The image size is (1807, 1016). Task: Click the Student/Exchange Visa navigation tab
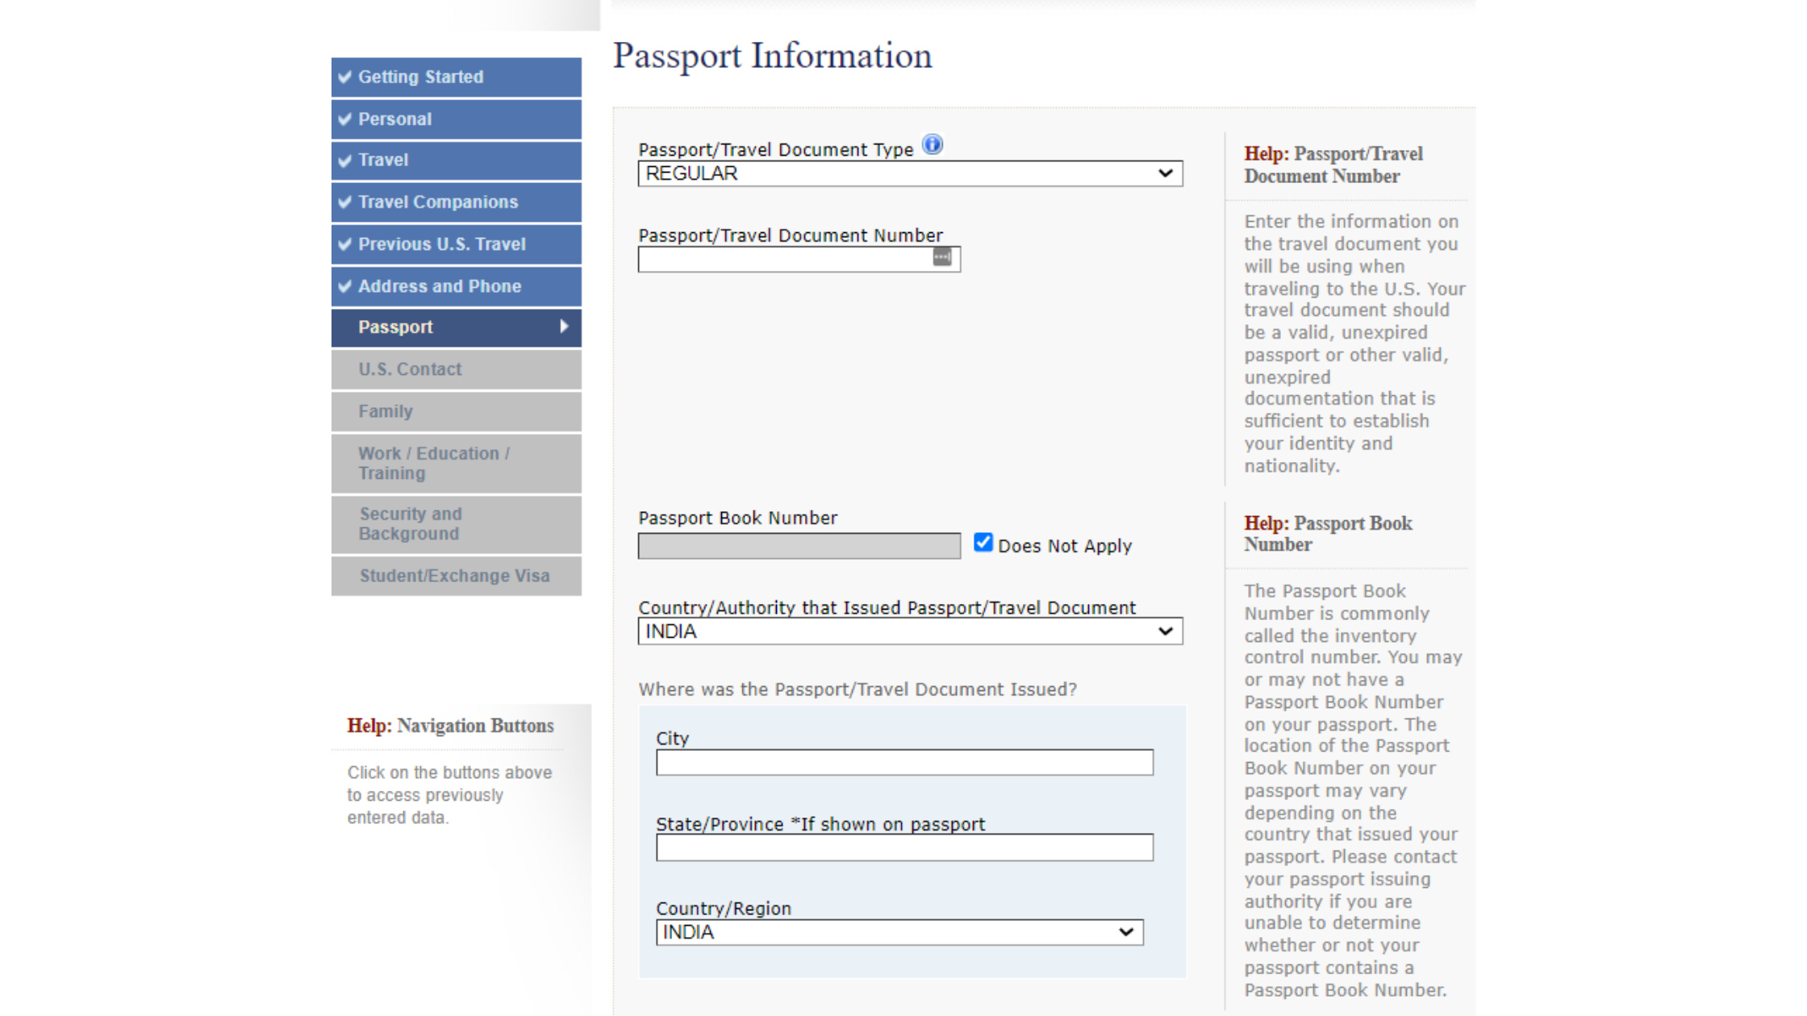[453, 576]
